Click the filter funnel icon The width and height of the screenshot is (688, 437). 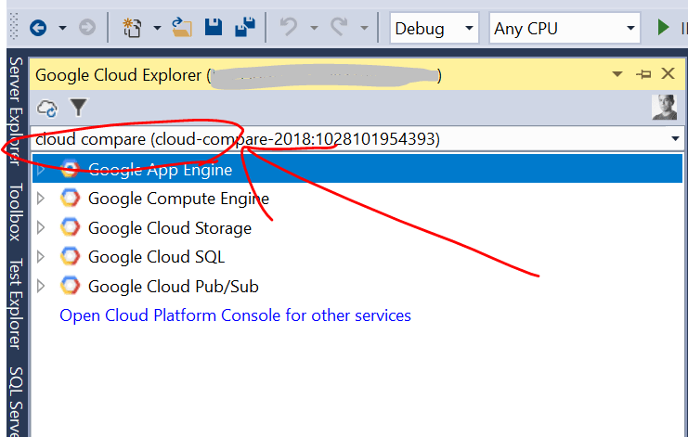coord(79,108)
